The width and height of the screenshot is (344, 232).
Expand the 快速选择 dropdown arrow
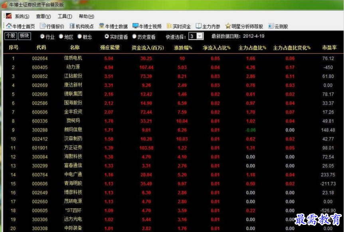tap(200, 36)
